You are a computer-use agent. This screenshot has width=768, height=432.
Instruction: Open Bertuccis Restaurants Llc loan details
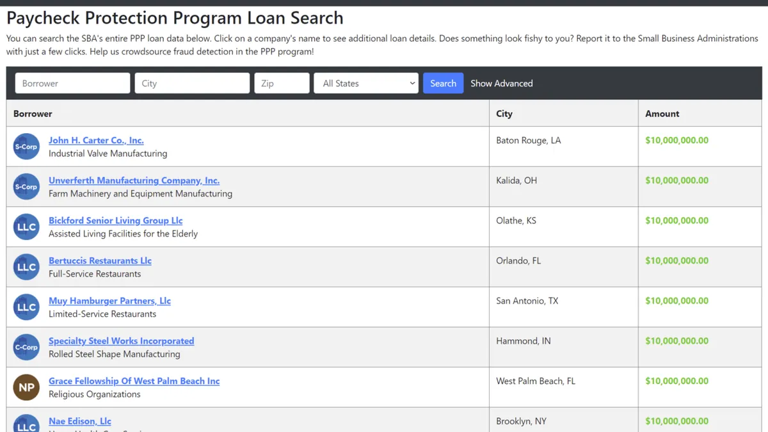point(100,260)
